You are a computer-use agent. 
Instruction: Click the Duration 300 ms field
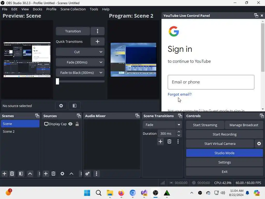tap(167, 133)
